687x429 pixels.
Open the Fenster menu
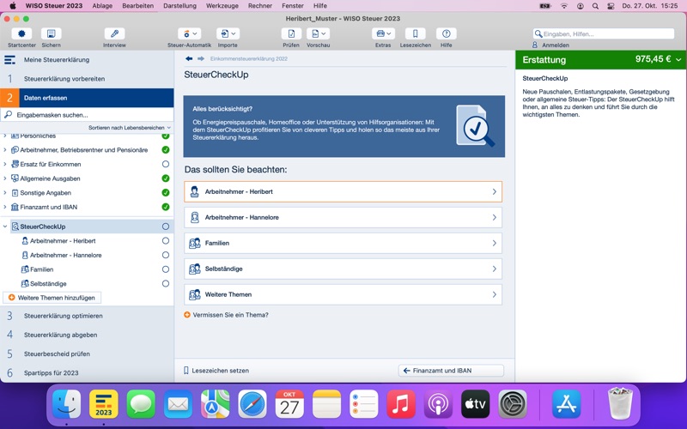pyautogui.click(x=293, y=6)
